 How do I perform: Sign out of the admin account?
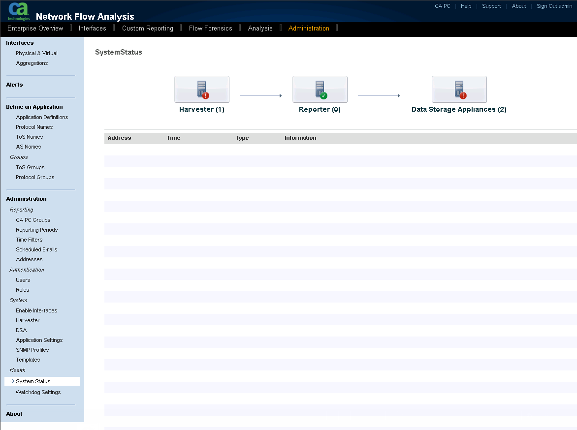(x=554, y=6)
